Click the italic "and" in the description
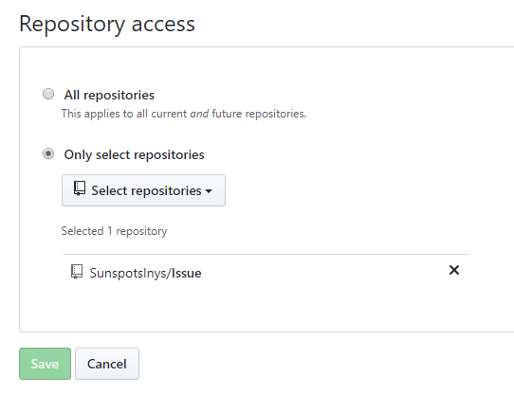The height and width of the screenshot is (394, 514). tap(199, 114)
